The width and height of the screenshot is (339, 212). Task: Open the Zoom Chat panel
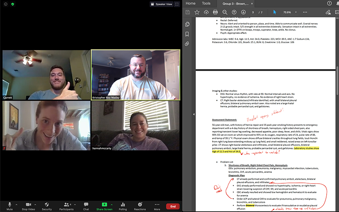pyautogui.click(x=86, y=206)
